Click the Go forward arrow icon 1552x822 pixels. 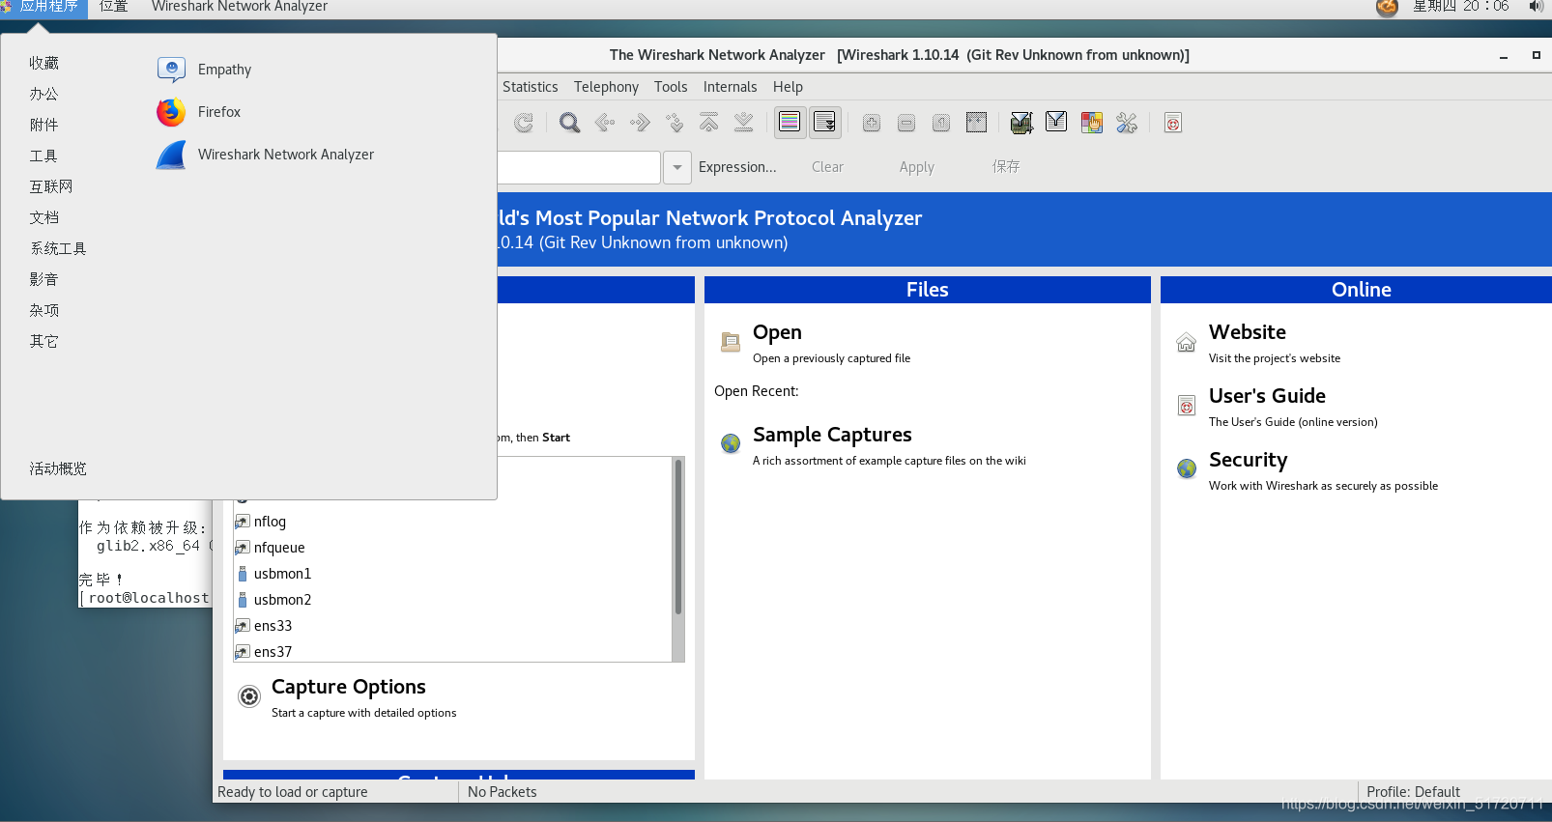click(640, 123)
